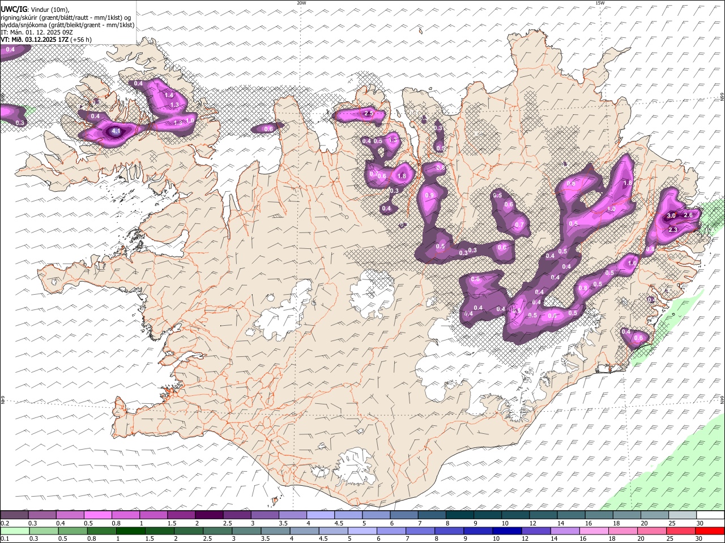Viewport: 725px width, 543px height.
Task: Click the 'VT: Mið. 03.12.2025 17Z' valid time
Action: coord(35,40)
